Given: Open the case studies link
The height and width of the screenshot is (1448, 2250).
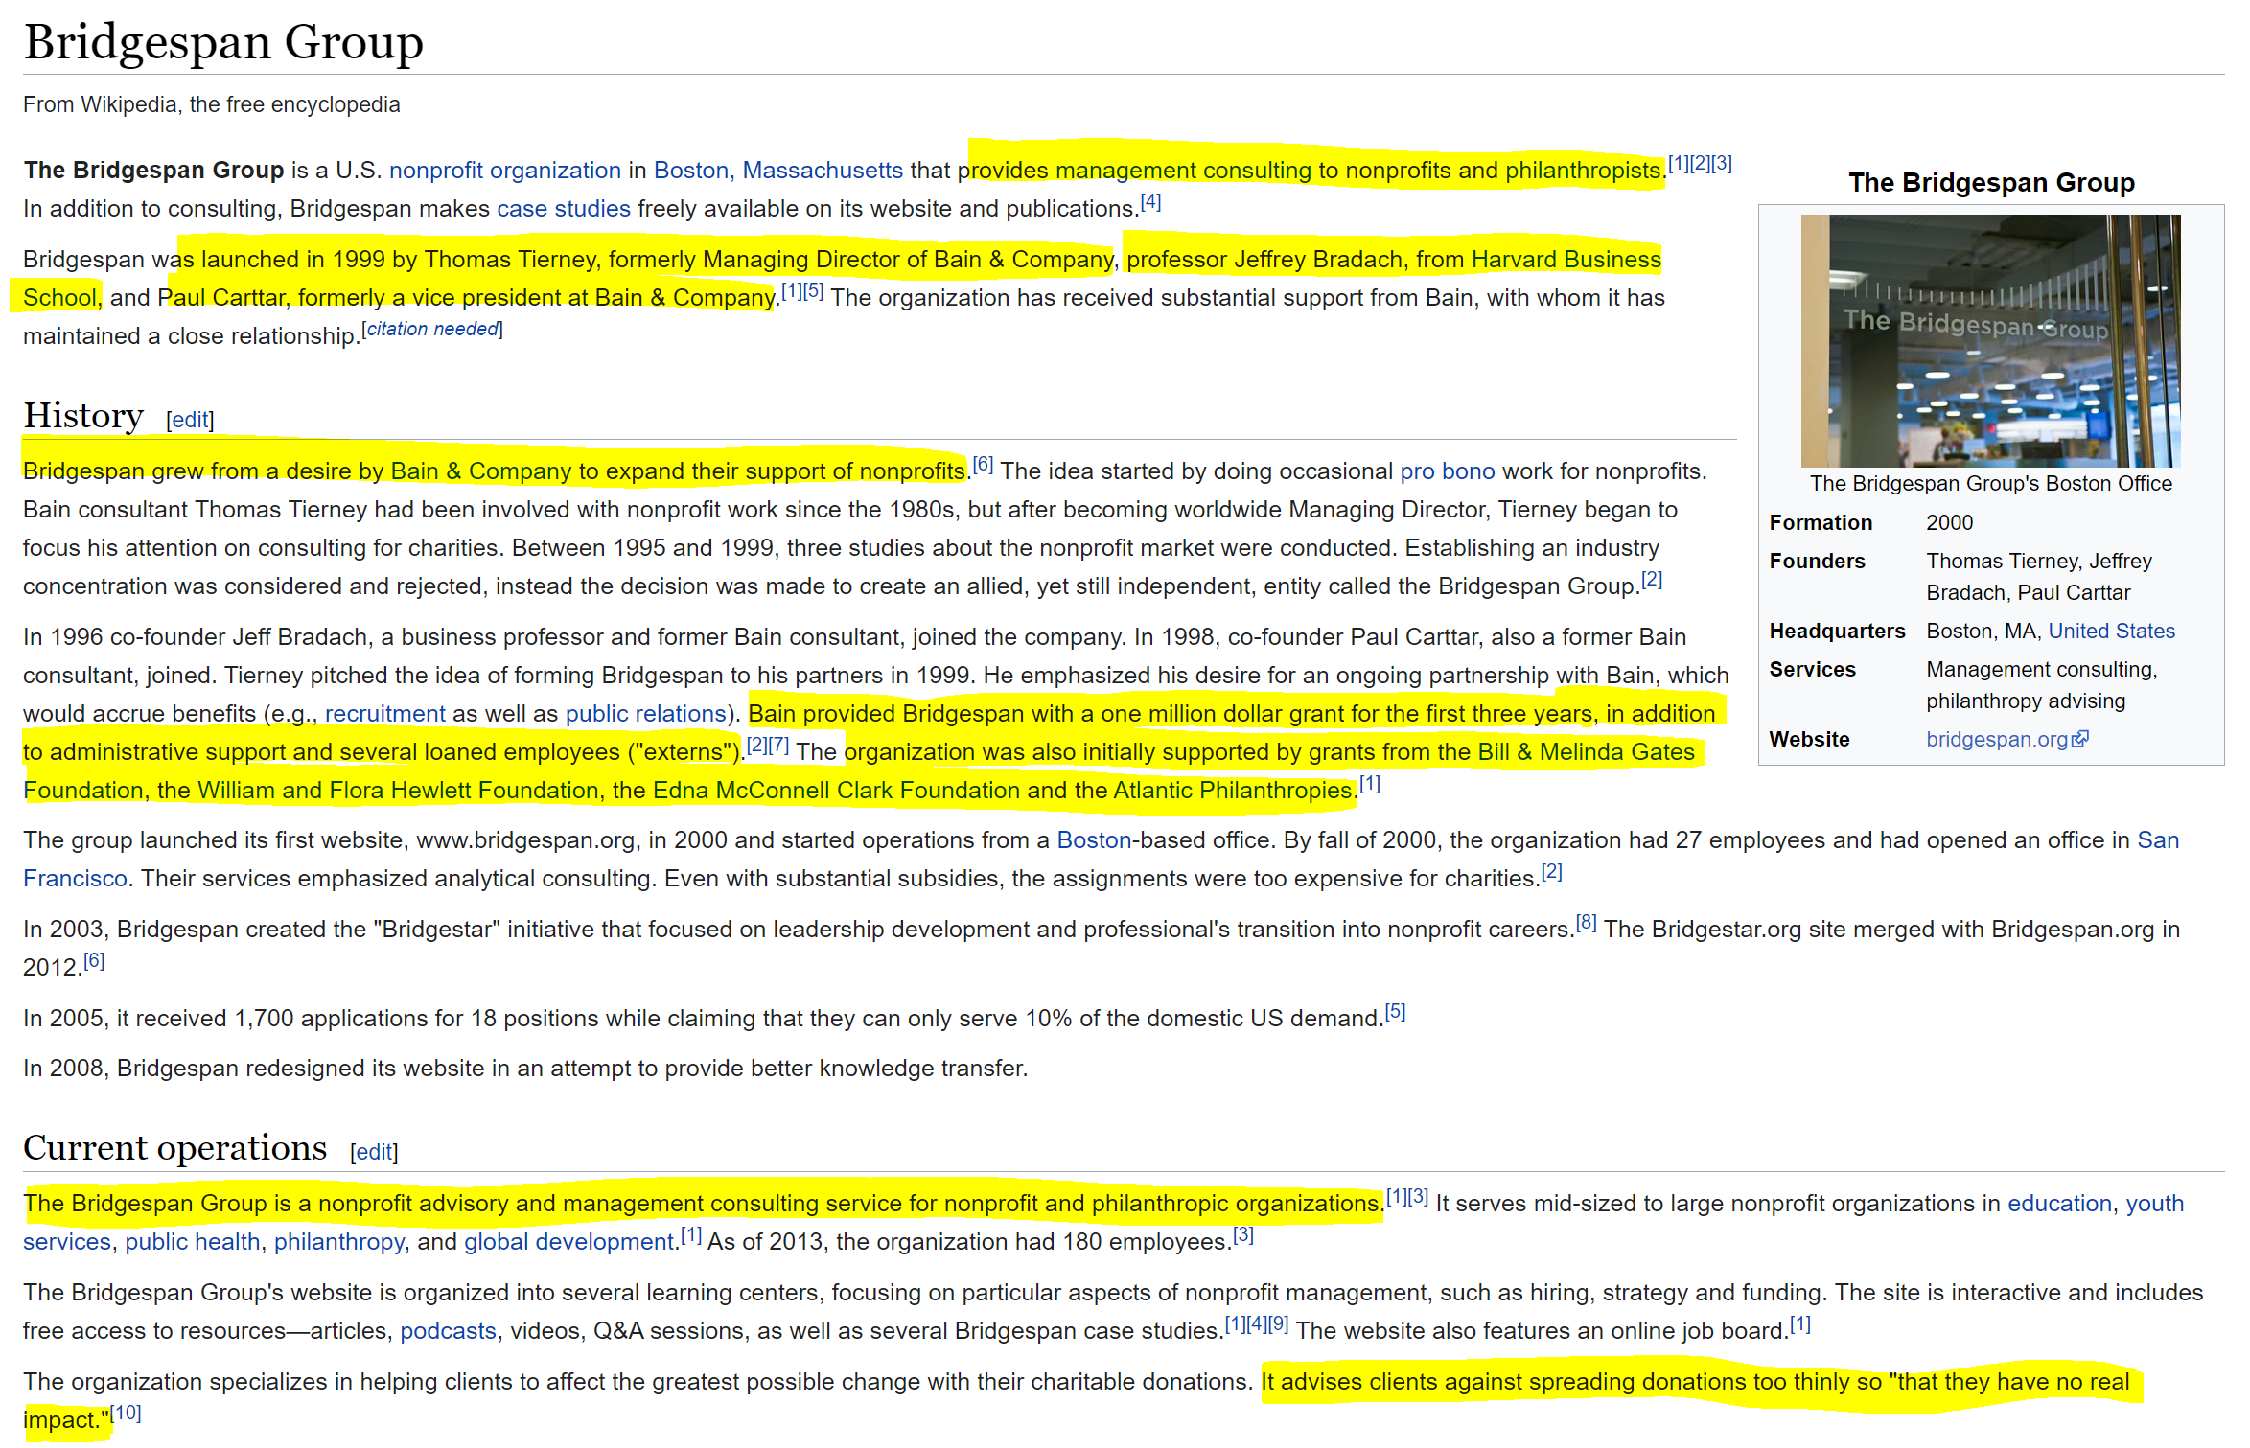Looking at the screenshot, I should click(564, 208).
